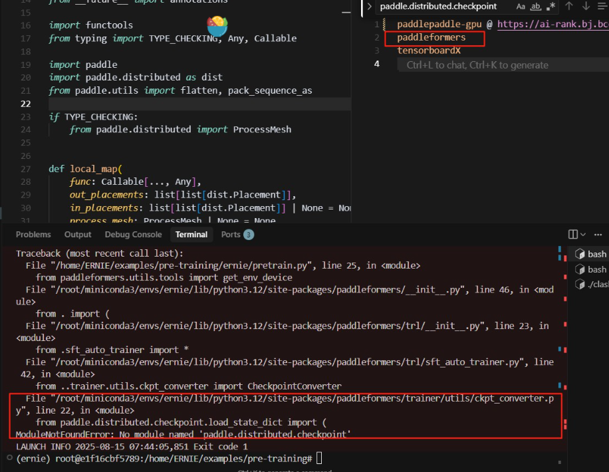Open the Problems tab
Screen dimensions: 609x472
pyautogui.click(x=33, y=235)
